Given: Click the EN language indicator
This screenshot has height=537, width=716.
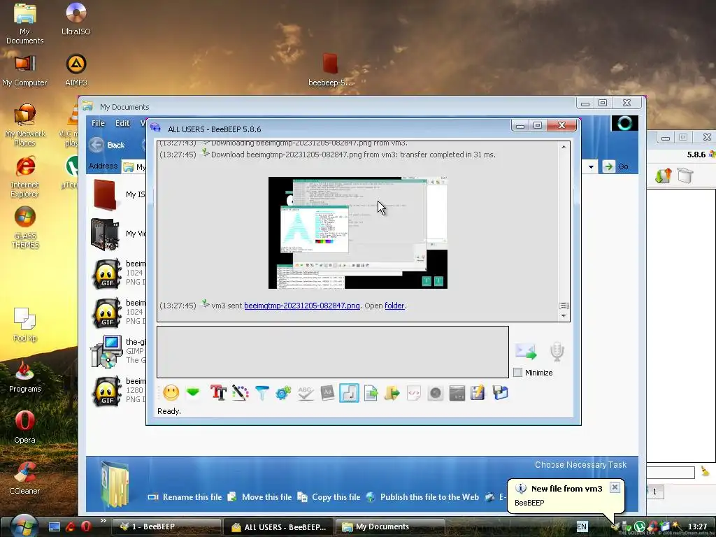Looking at the screenshot, I should click(x=582, y=527).
